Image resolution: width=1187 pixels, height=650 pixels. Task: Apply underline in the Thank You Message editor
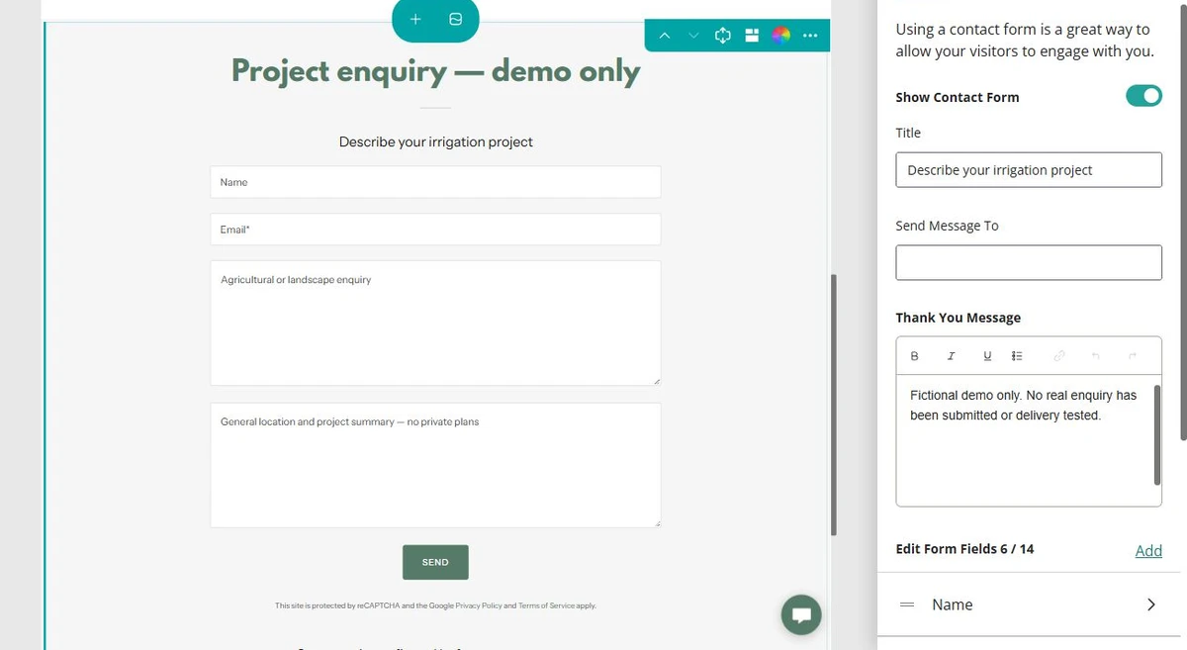click(987, 356)
